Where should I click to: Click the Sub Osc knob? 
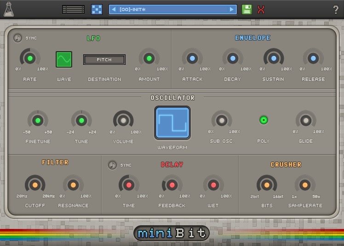[222, 121]
